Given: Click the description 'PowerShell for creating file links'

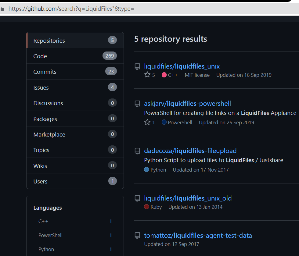Looking at the screenshot, I should (x=220, y=113).
